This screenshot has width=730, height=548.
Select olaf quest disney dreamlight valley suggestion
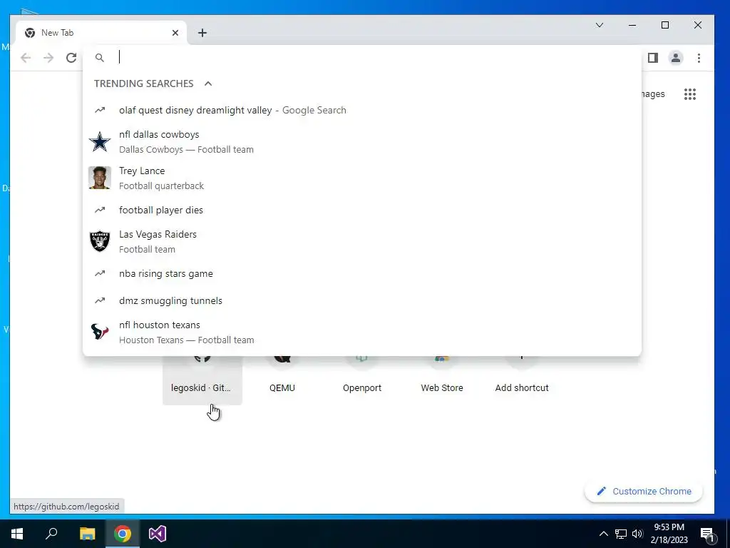click(x=362, y=111)
